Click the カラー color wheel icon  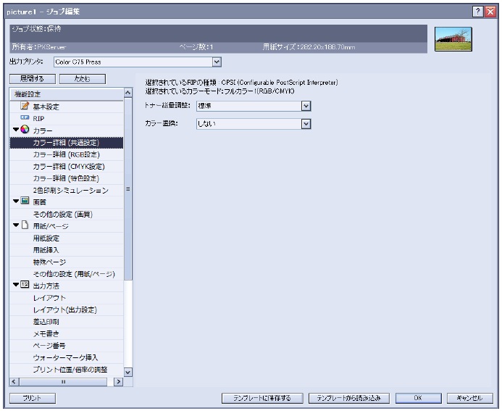25,130
